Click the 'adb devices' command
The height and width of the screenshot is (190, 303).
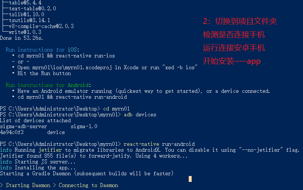click(140, 115)
